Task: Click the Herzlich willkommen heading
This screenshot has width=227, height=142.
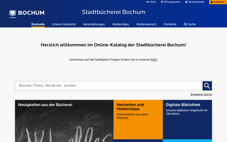Action: [113, 45]
